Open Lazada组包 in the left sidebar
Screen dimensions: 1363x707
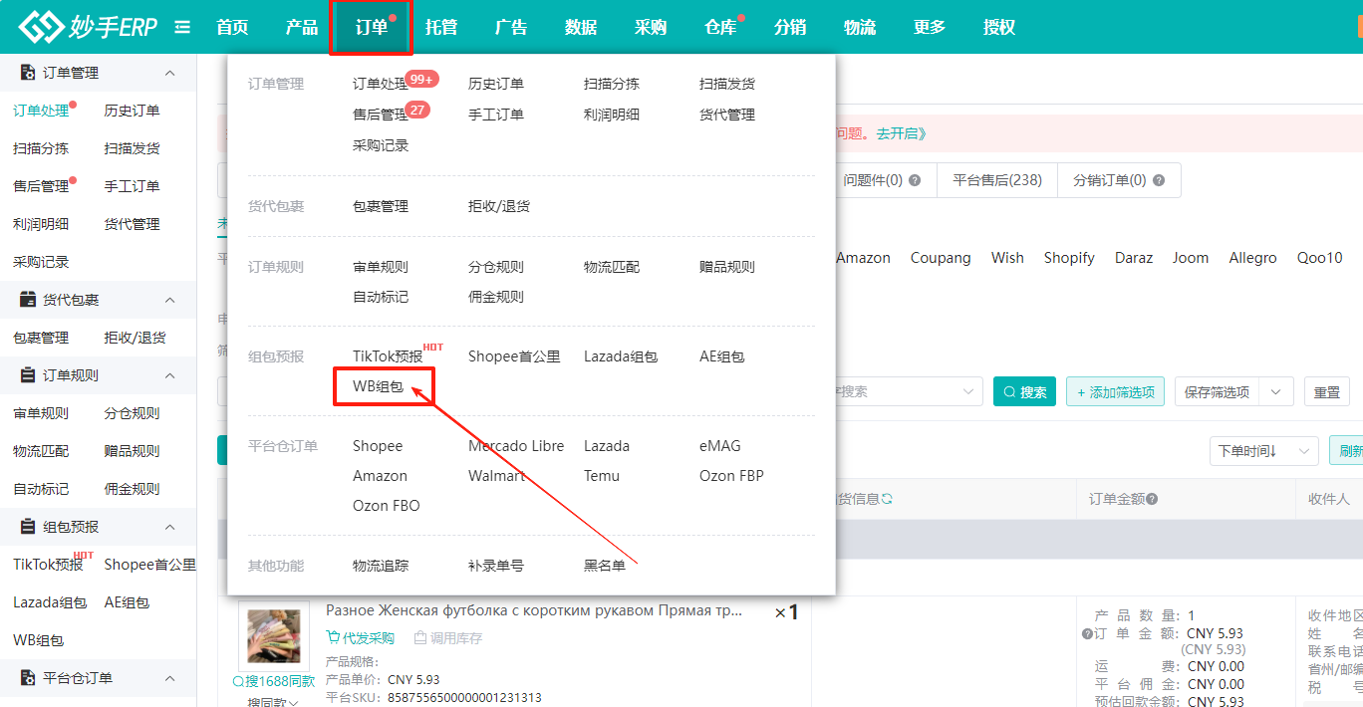click(x=50, y=602)
